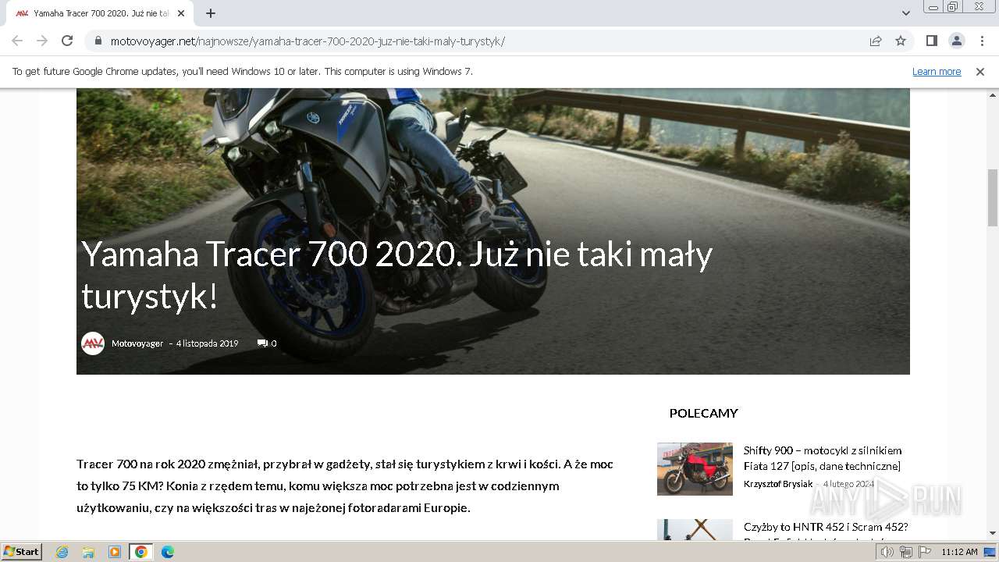Open the Windows Start menu
Viewport: 999px width, 562px height.
(x=21, y=552)
